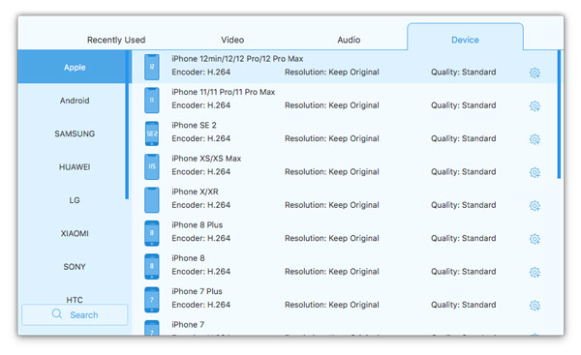The image size is (581, 355).
Task: Select the iPhone 7 Plus title
Action: 197,291
